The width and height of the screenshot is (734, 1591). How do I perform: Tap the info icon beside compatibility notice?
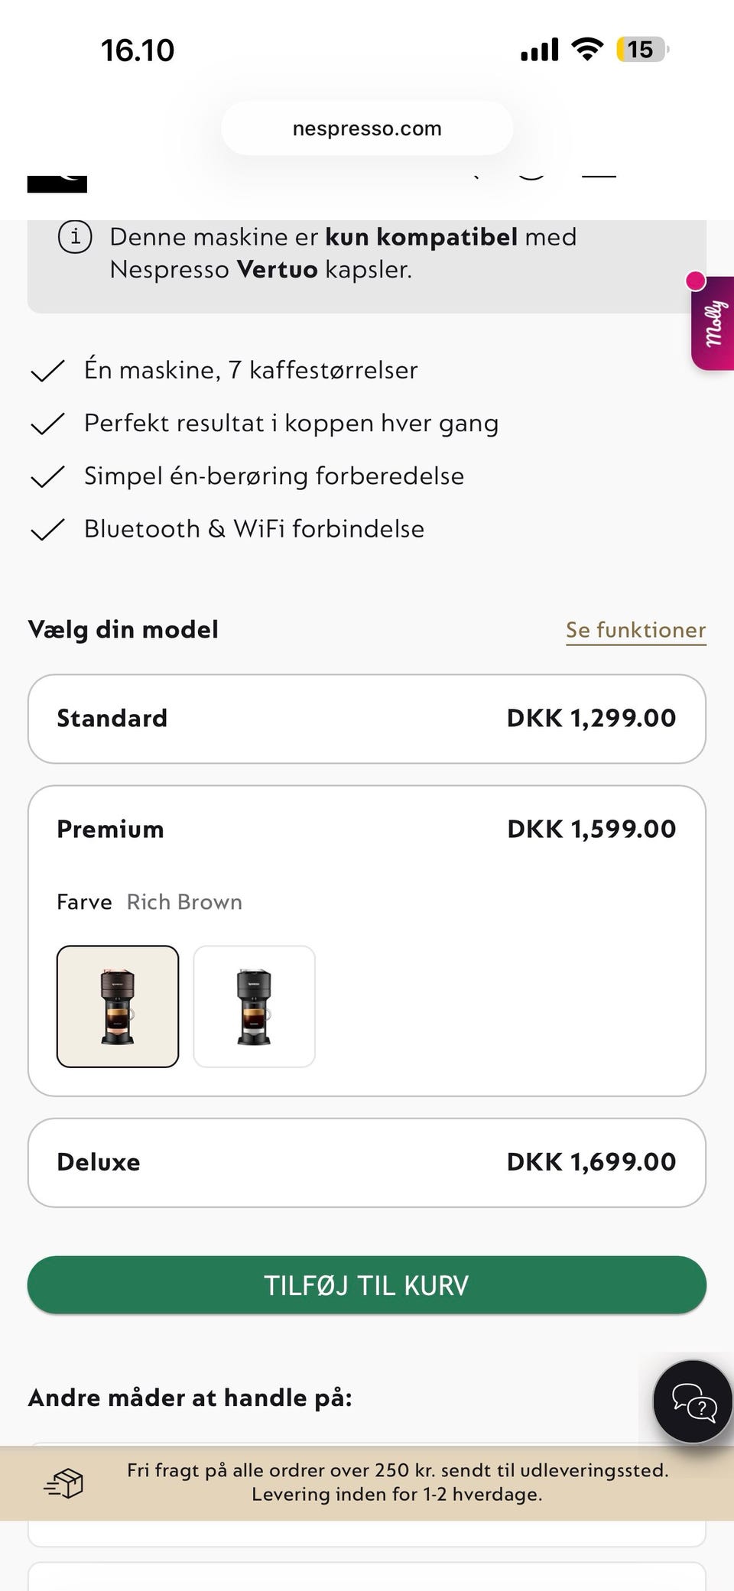(75, 237)
